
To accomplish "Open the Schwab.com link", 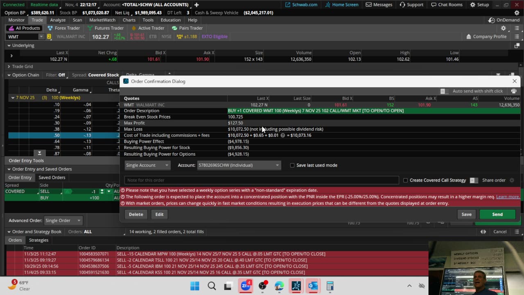I will click(301, 5).
